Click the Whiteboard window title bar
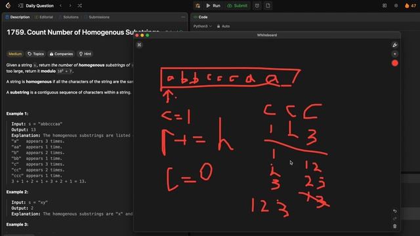This screenshot has width=420, height=236. (x=267, y=35)
